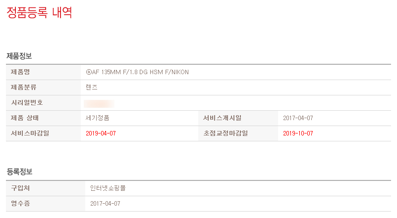Click the 제품 상태 row label
The width and height of the screenshot is (397, 218).
pos(25,118)
